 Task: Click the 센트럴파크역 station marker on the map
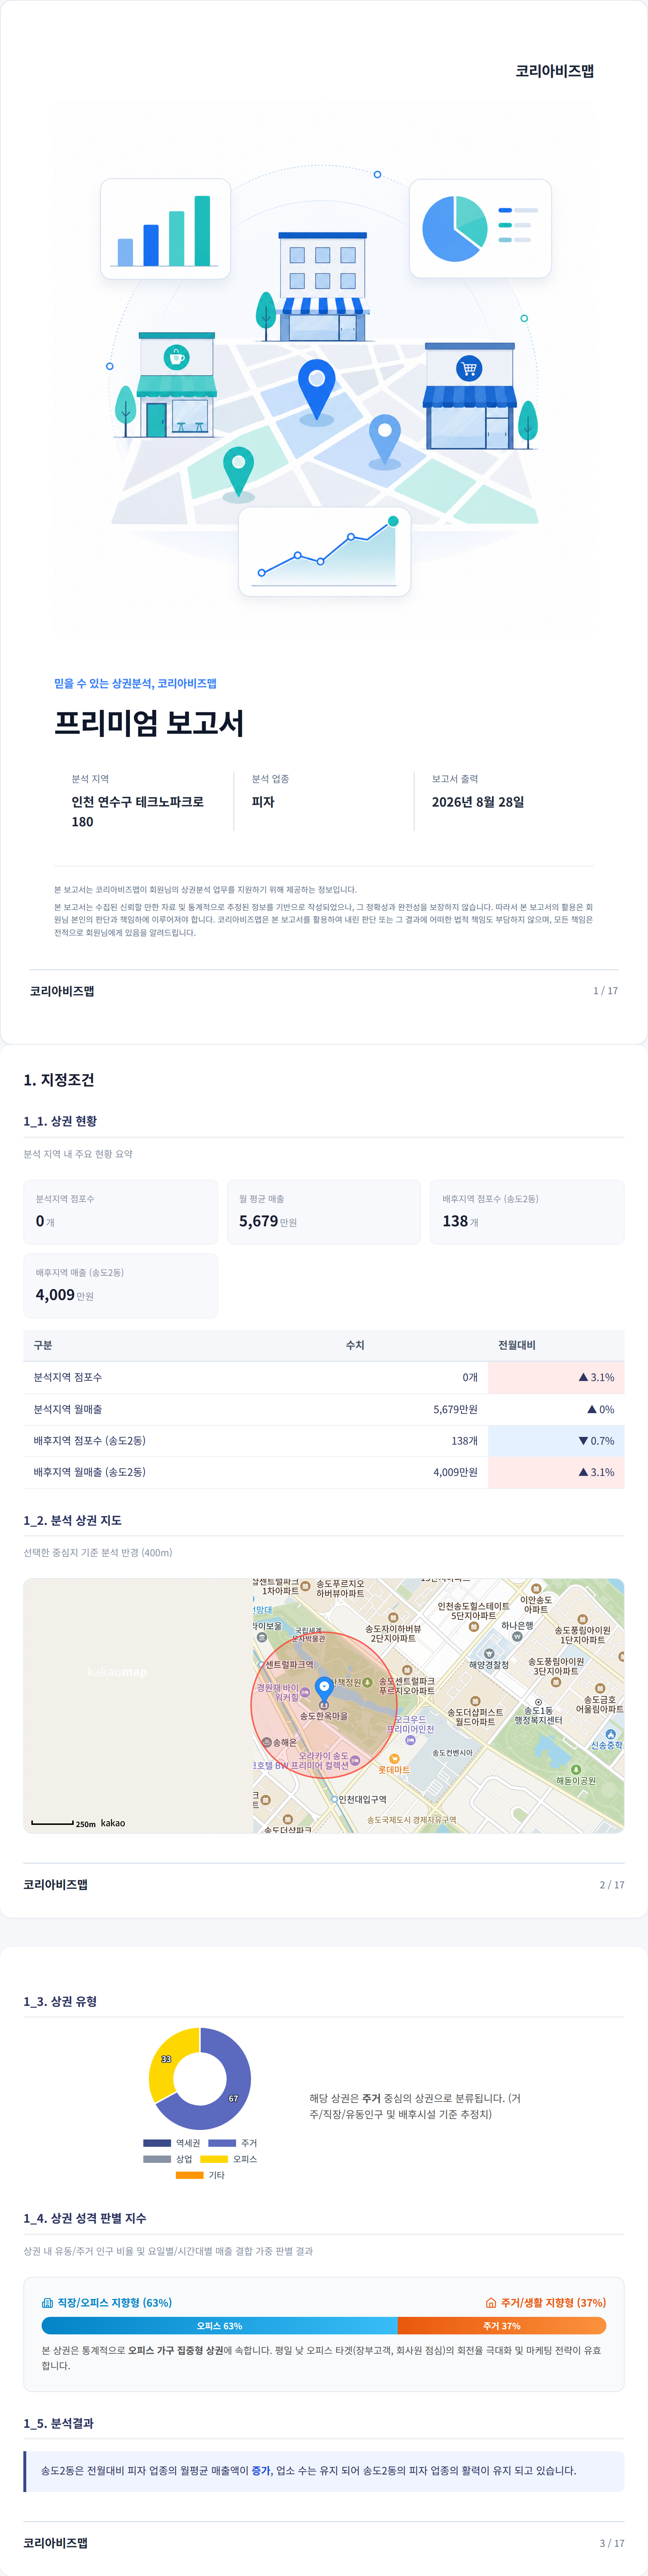(x=261, y=1665)
